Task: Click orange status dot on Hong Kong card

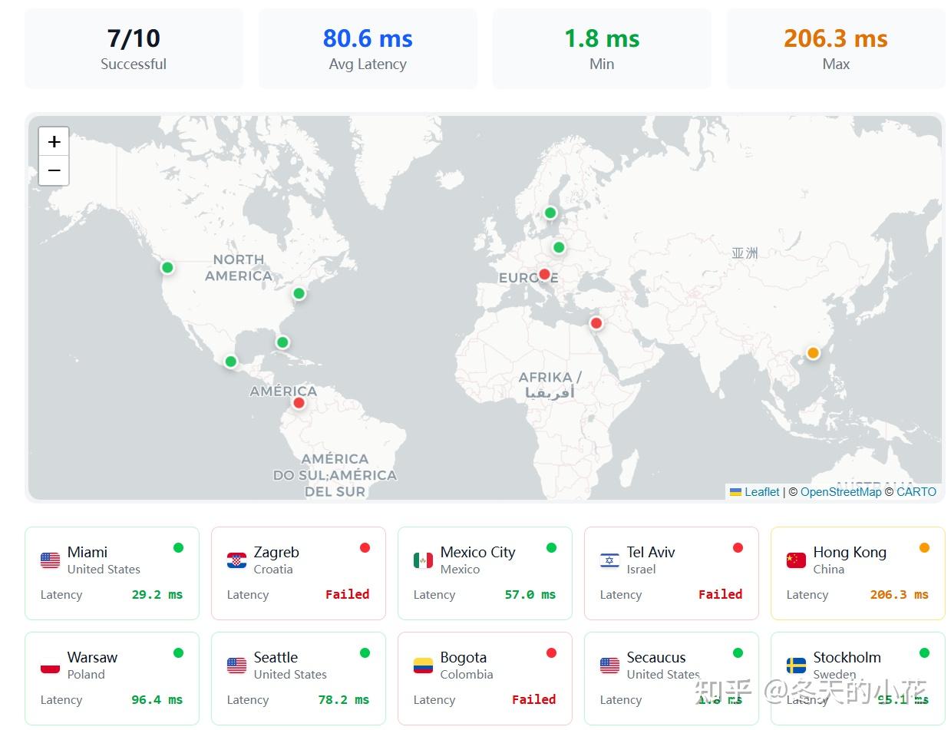Action: (x=924, y=547)
